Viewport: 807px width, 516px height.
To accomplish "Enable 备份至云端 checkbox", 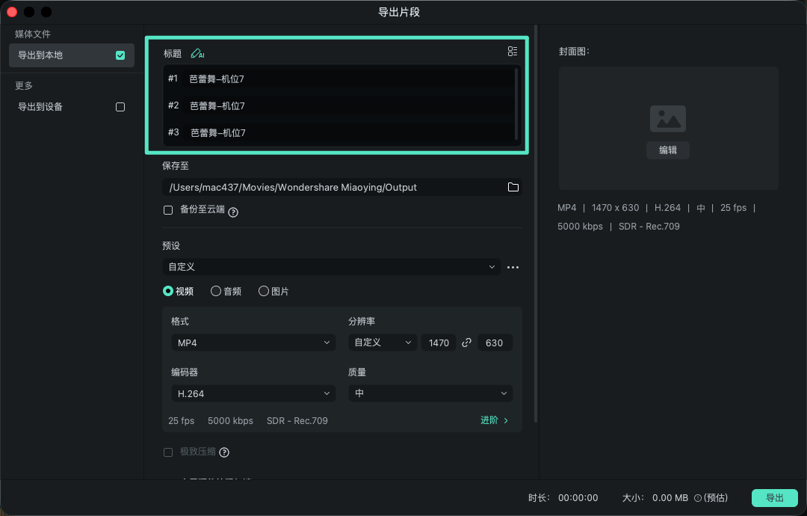I will point(168,210).
